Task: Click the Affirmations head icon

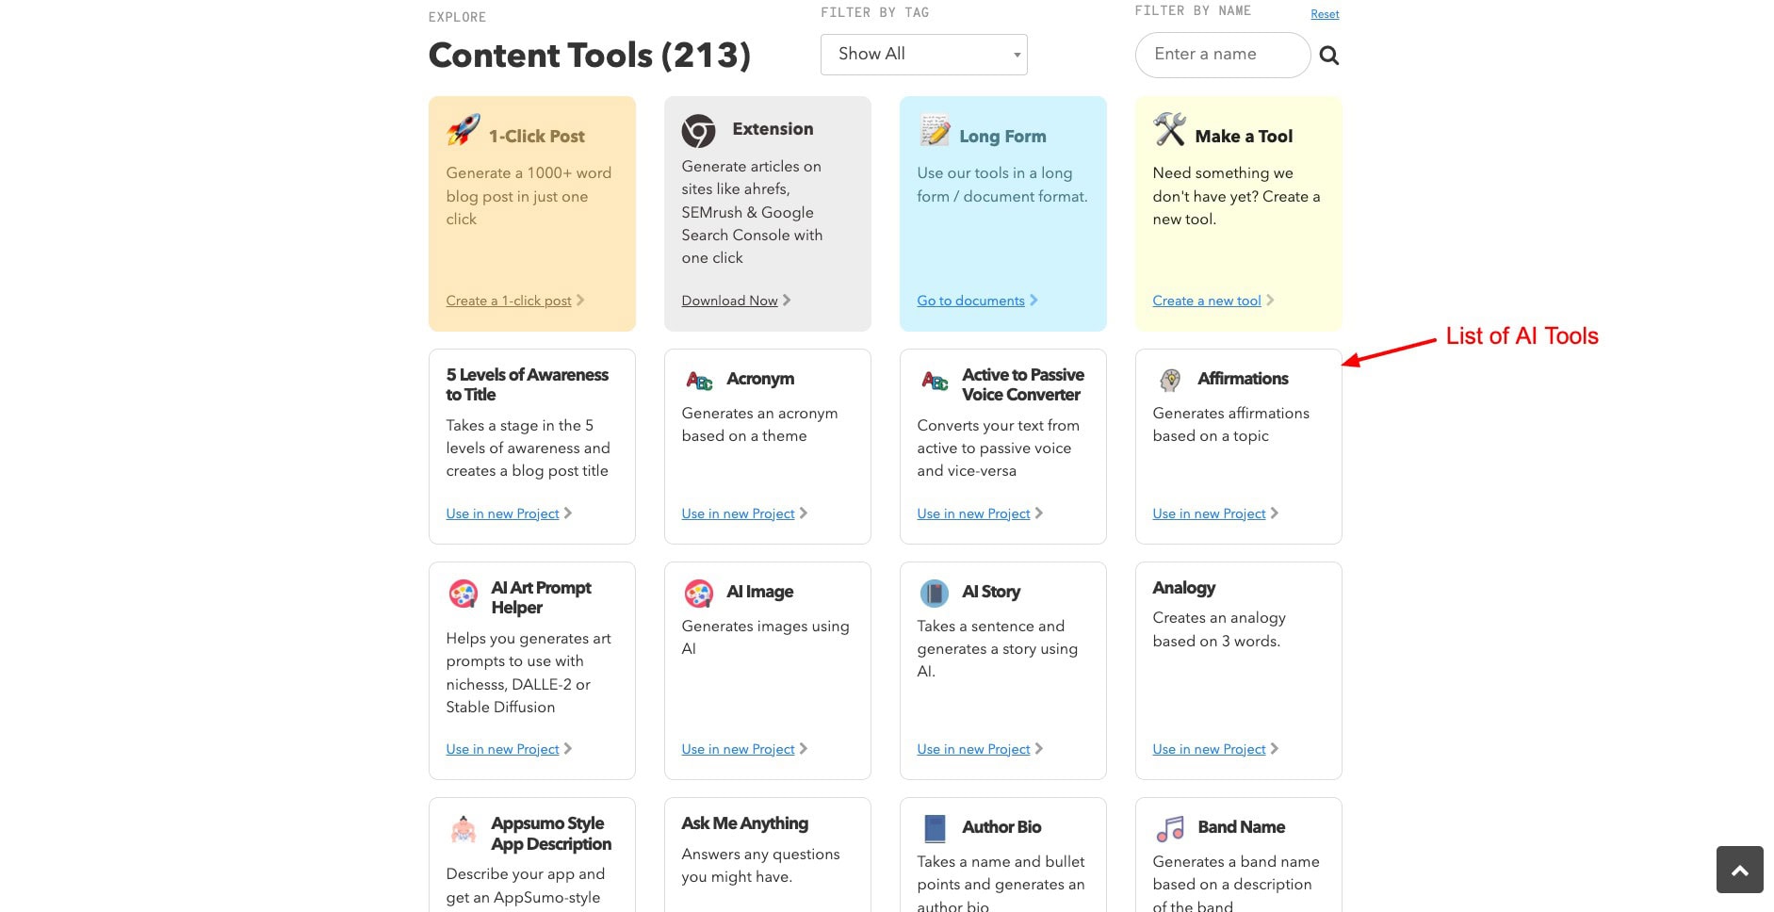Action: tap(1170, 380)
